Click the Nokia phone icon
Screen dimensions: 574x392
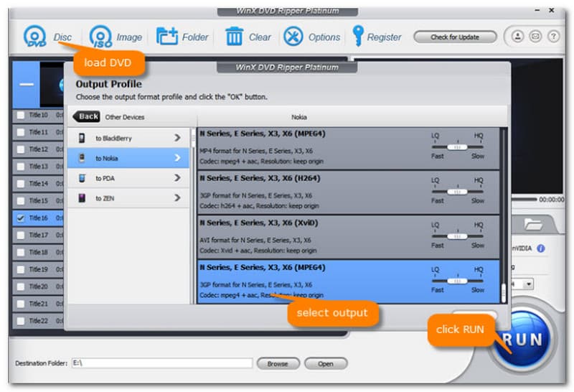point(82,158)
